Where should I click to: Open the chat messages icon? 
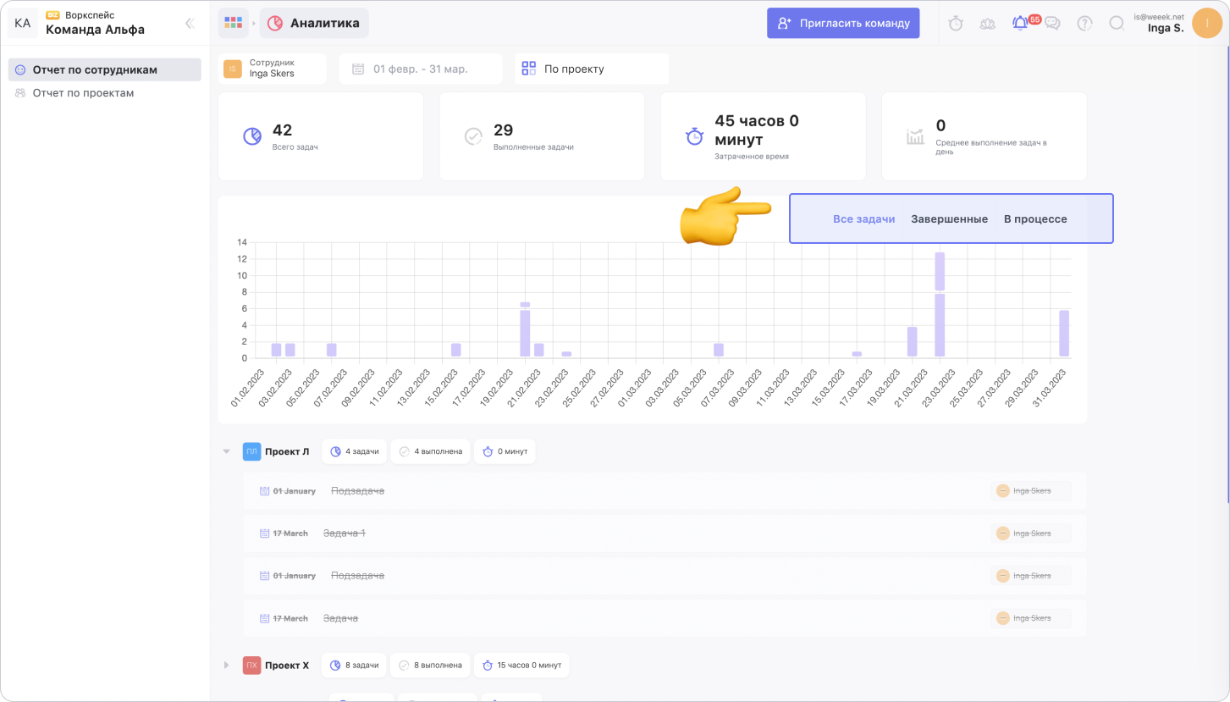coord(1052,24)
